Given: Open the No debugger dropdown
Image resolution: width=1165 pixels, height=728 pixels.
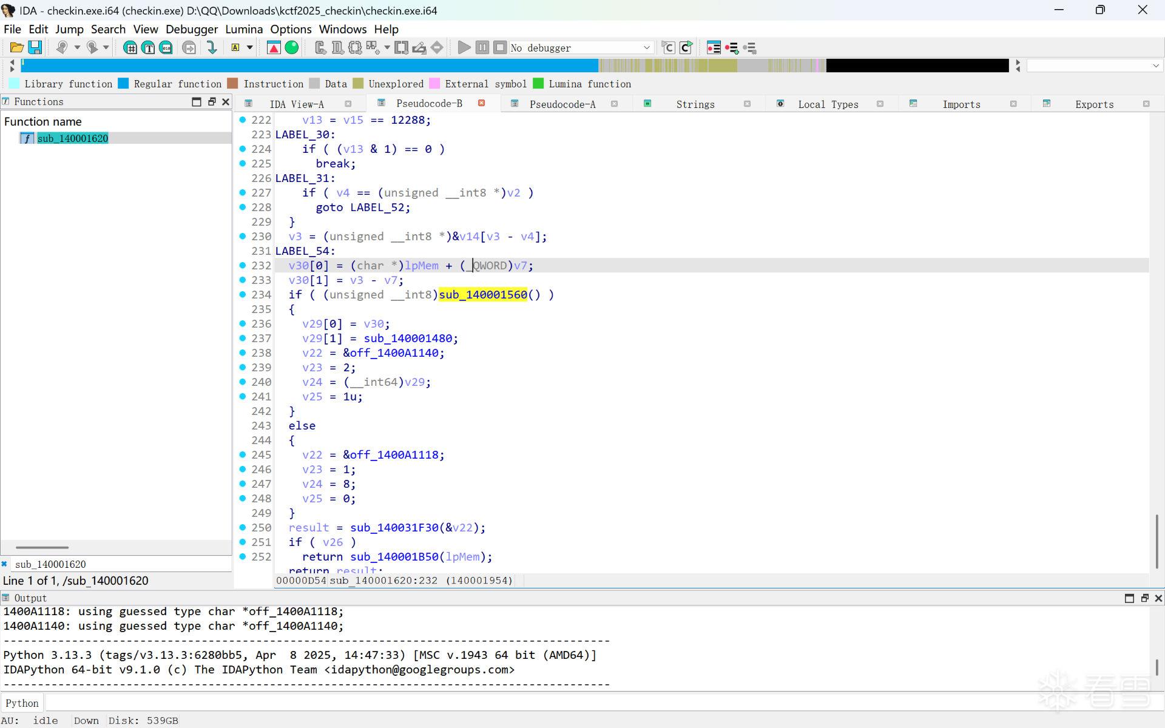Looking at the screenshot, I should [646, 47].
